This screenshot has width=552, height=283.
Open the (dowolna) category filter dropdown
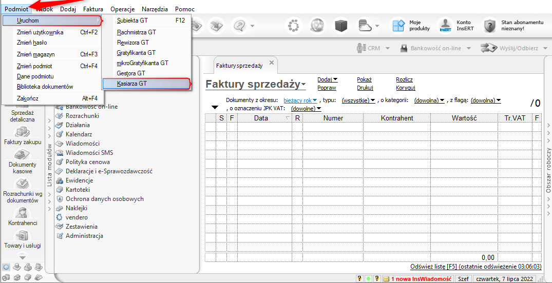tap(429, 100)
